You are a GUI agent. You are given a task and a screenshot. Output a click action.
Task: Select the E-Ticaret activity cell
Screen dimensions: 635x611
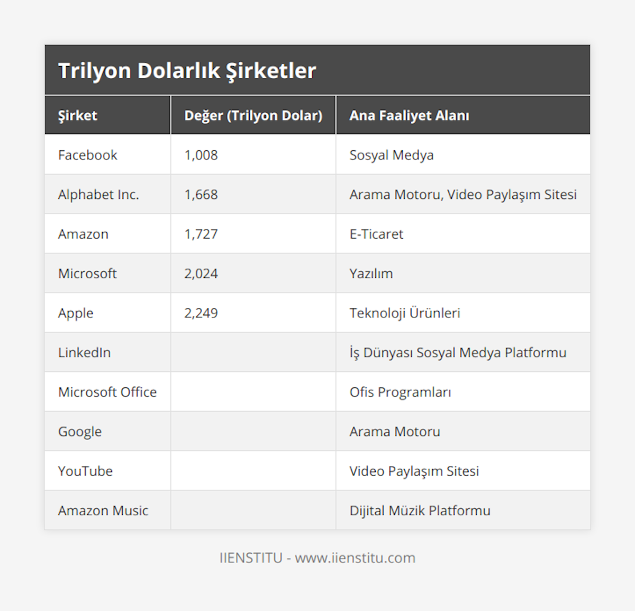tap(376, 234)
